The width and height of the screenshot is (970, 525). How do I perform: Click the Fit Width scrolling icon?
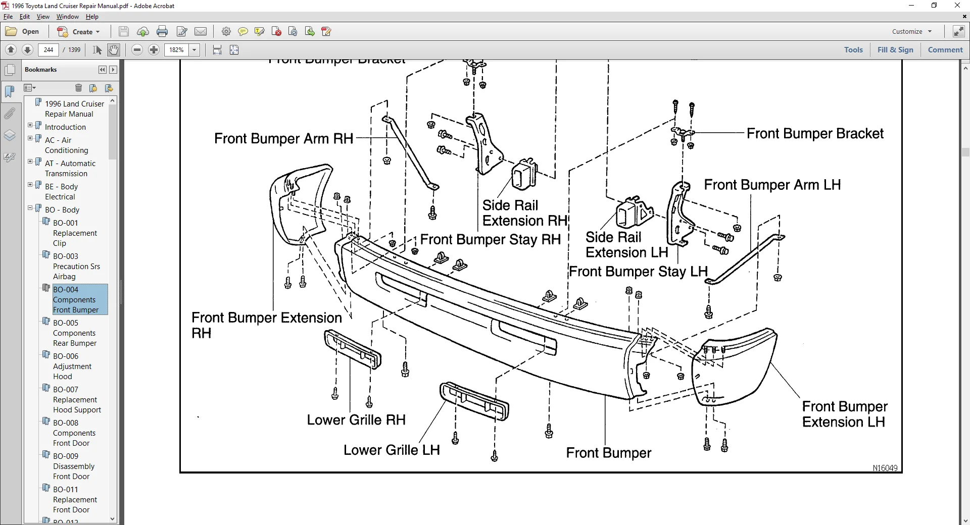217,50
